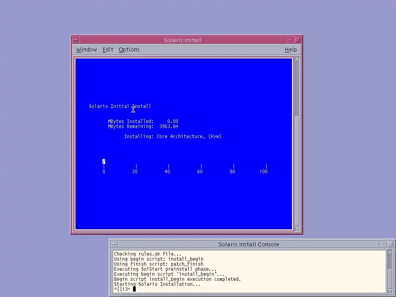This screenshot has height=297, width=396.
Task: Click the console prompt cursor after '^[[13~'
Action: coord(134,289)
